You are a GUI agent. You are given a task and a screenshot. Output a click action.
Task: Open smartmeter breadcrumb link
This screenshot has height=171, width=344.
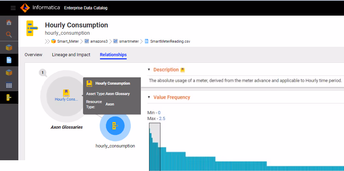coord(129,41)
